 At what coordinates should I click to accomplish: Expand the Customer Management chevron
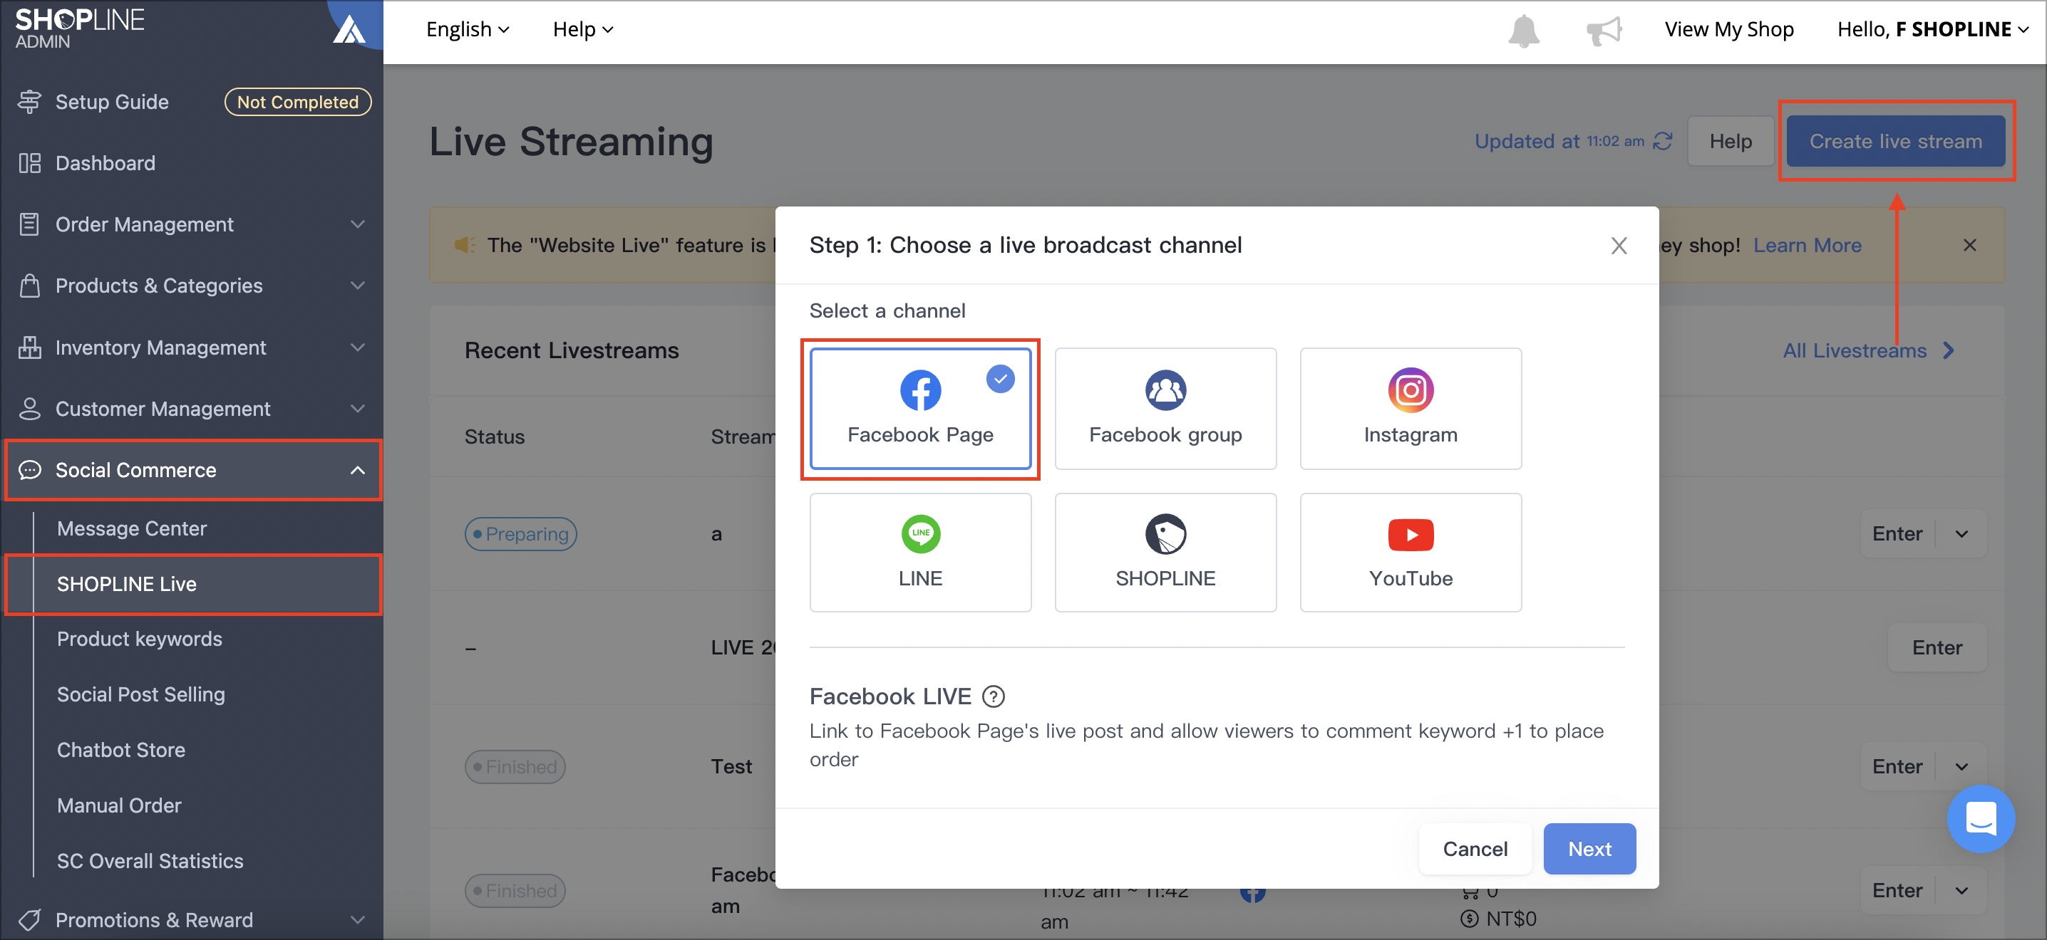pyautogui.click(x=358, y=408)
